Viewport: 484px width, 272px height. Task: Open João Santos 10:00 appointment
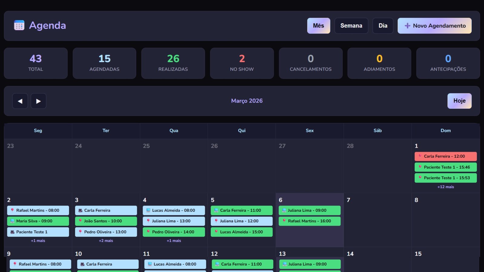point(106,221)
